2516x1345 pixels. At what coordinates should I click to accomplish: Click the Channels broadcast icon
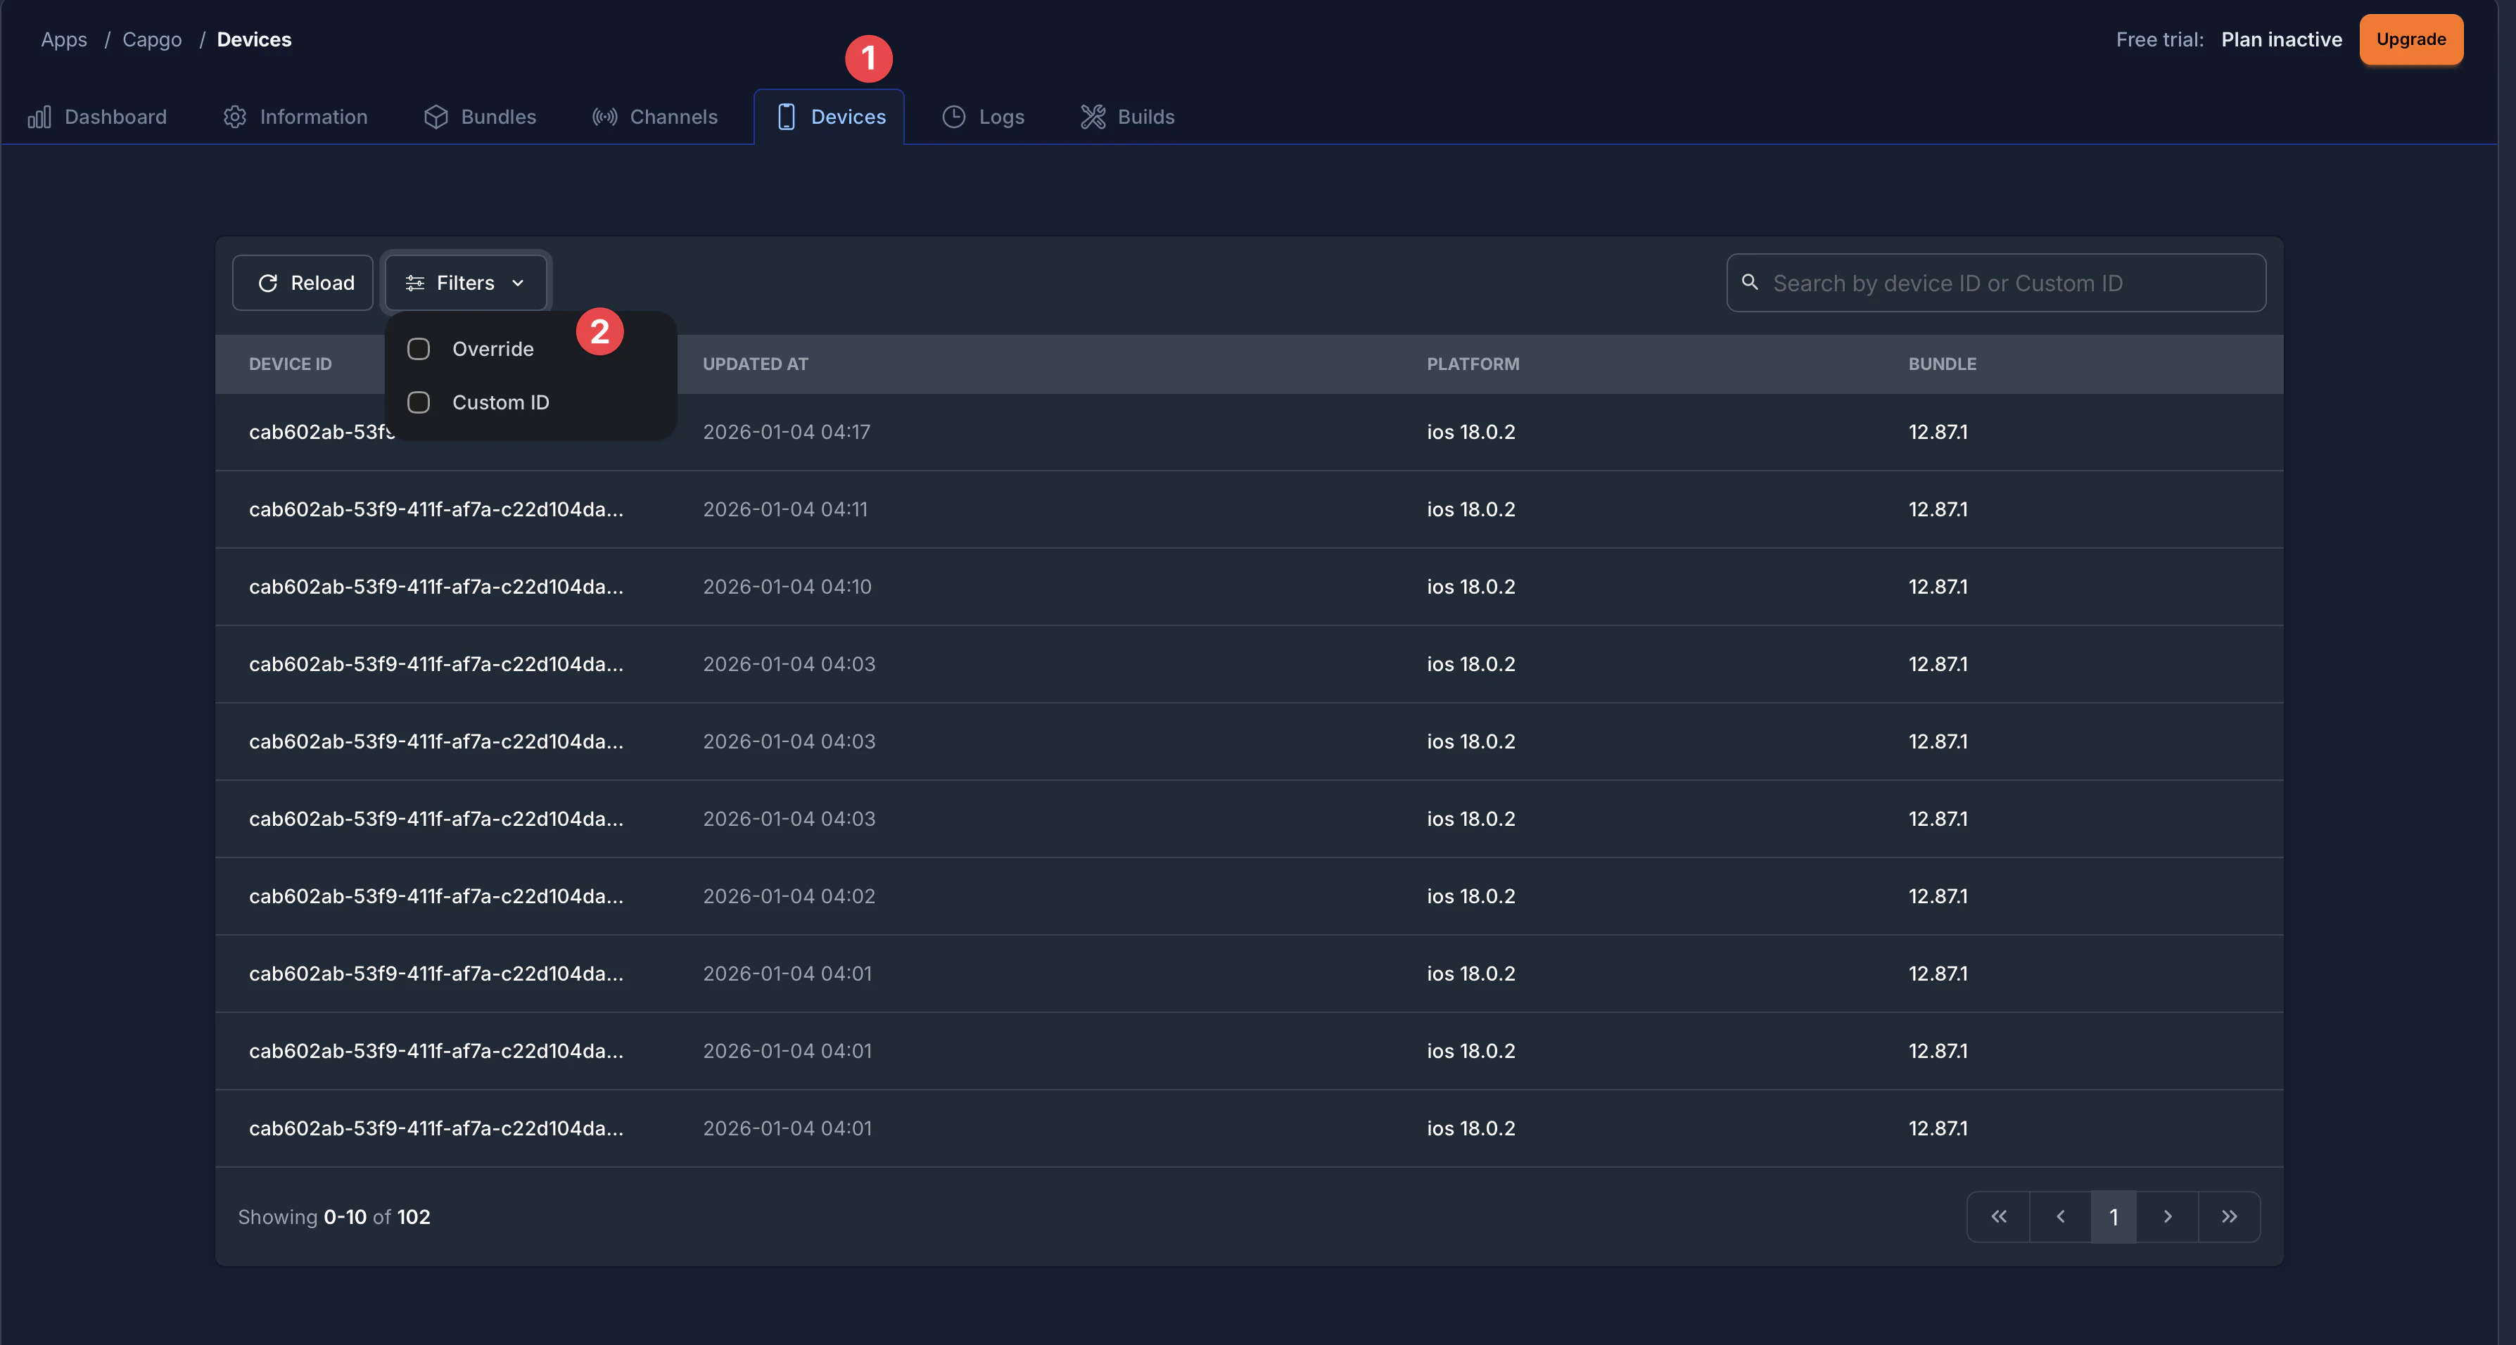604,117
